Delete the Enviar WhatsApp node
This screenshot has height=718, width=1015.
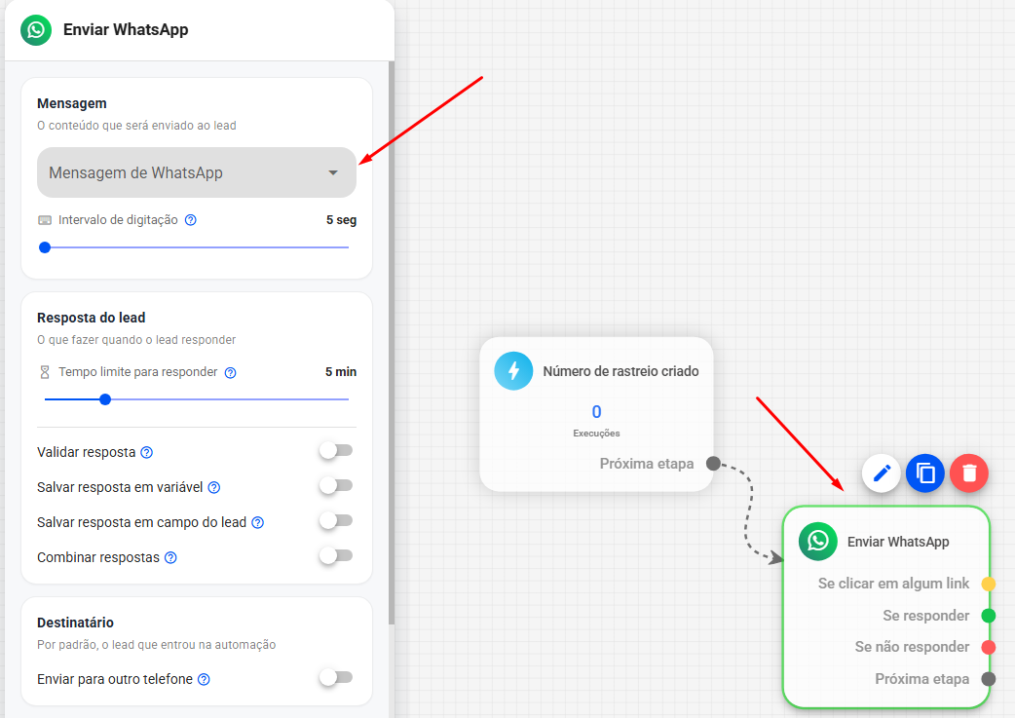coord(969,473)
